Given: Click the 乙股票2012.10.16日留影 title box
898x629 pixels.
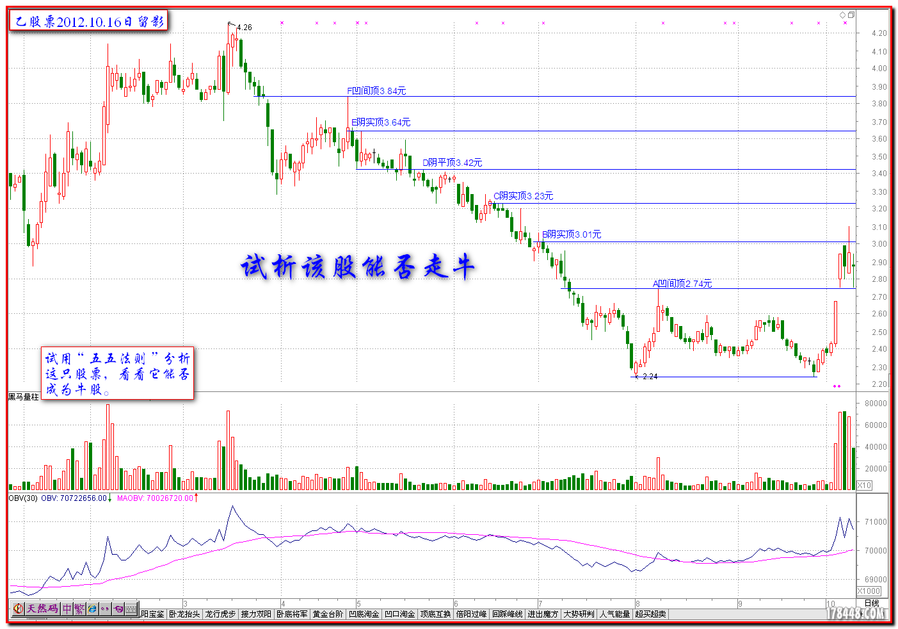Looking at the screenshot, I should pos(89,21).
